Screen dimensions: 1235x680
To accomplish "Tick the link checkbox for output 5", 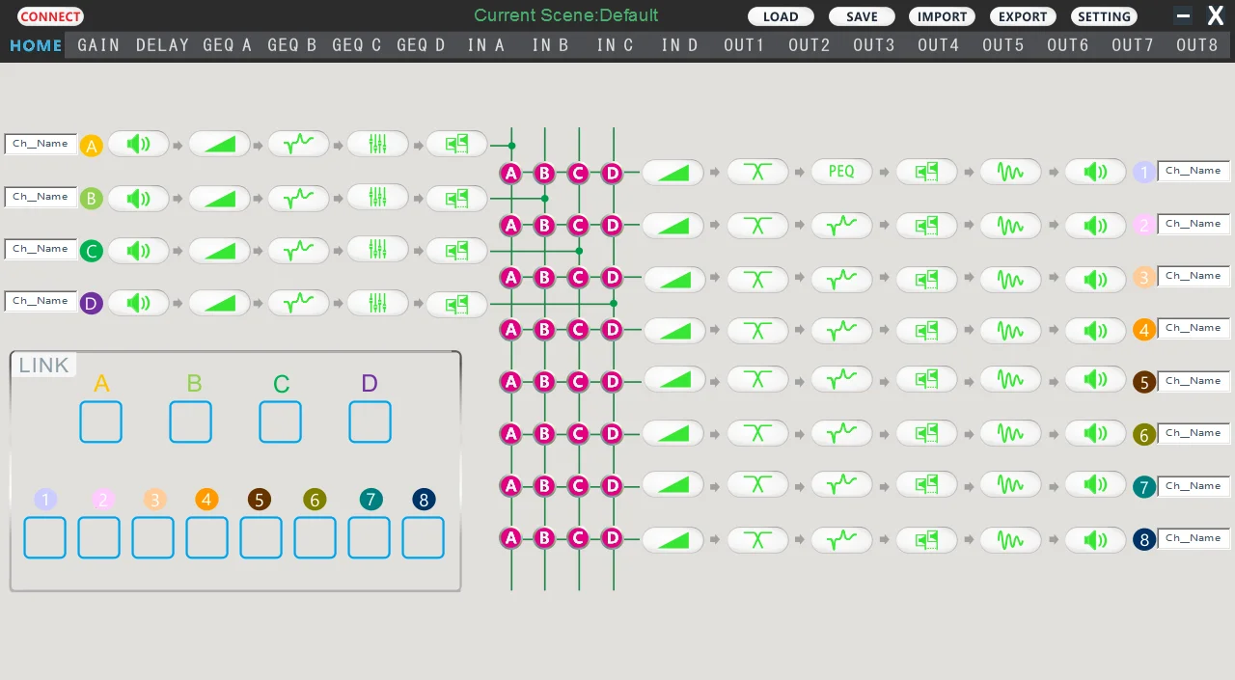I will [x=261, y=537].
